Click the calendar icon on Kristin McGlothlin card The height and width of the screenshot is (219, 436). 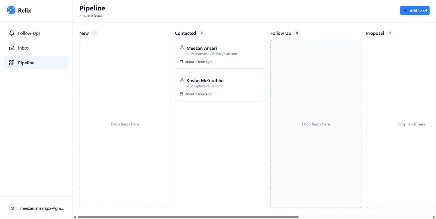[x=181, y=94]
